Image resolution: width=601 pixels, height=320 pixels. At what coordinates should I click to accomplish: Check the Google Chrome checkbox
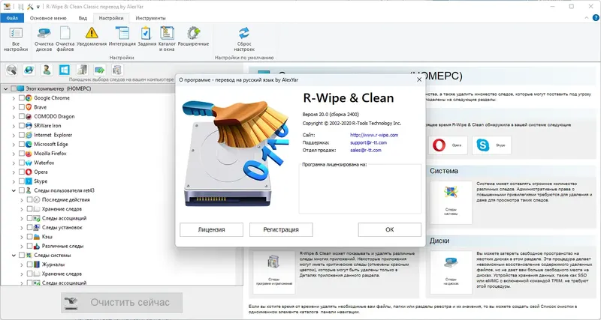coord(22,98)
